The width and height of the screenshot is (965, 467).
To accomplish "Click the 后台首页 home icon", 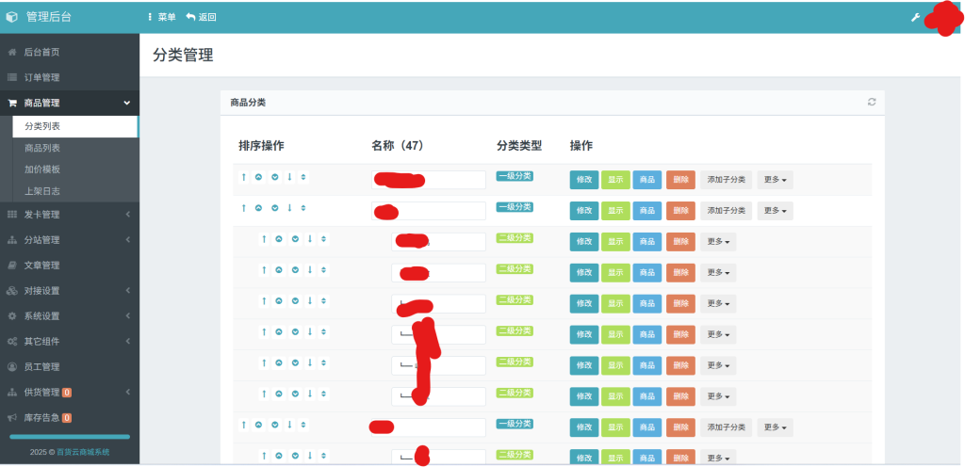I will tap(11, 53).
